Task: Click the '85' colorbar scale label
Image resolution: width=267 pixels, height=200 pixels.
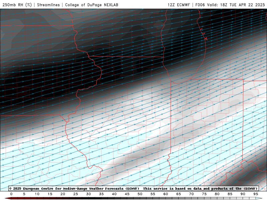Action: point(230,194)
